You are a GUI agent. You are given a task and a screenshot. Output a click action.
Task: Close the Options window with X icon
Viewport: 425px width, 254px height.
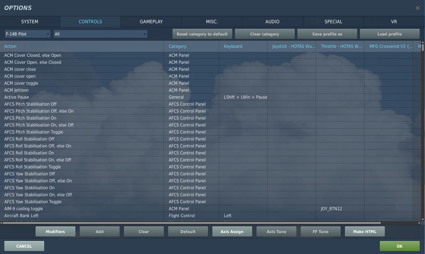tap(417, 8)
